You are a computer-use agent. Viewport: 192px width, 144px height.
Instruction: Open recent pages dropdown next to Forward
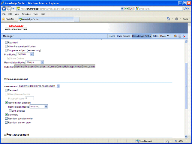13,9
